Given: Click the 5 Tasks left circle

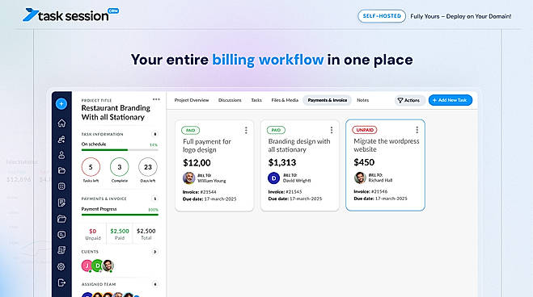Looking at the screenshot, I should 91,167.
